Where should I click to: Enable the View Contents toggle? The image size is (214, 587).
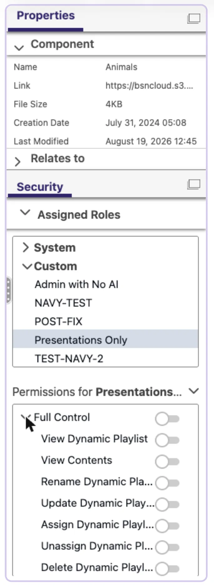coord(167,461)
